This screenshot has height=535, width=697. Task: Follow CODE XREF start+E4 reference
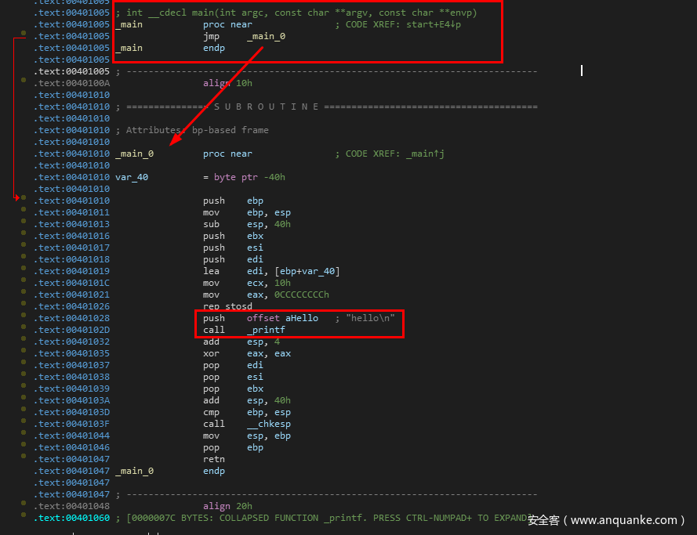[x=430, y=24]
